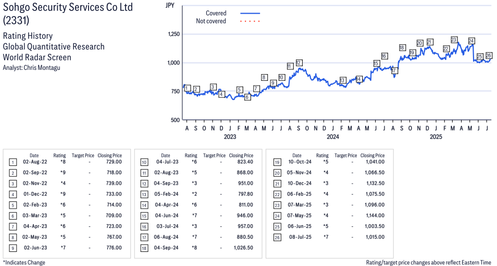Click closing price 1,003.50
Viewport: 497px width, 266px height.
pos(375,226)
